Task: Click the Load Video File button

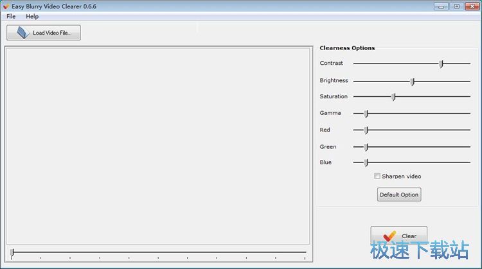Action: coord(44,33)
